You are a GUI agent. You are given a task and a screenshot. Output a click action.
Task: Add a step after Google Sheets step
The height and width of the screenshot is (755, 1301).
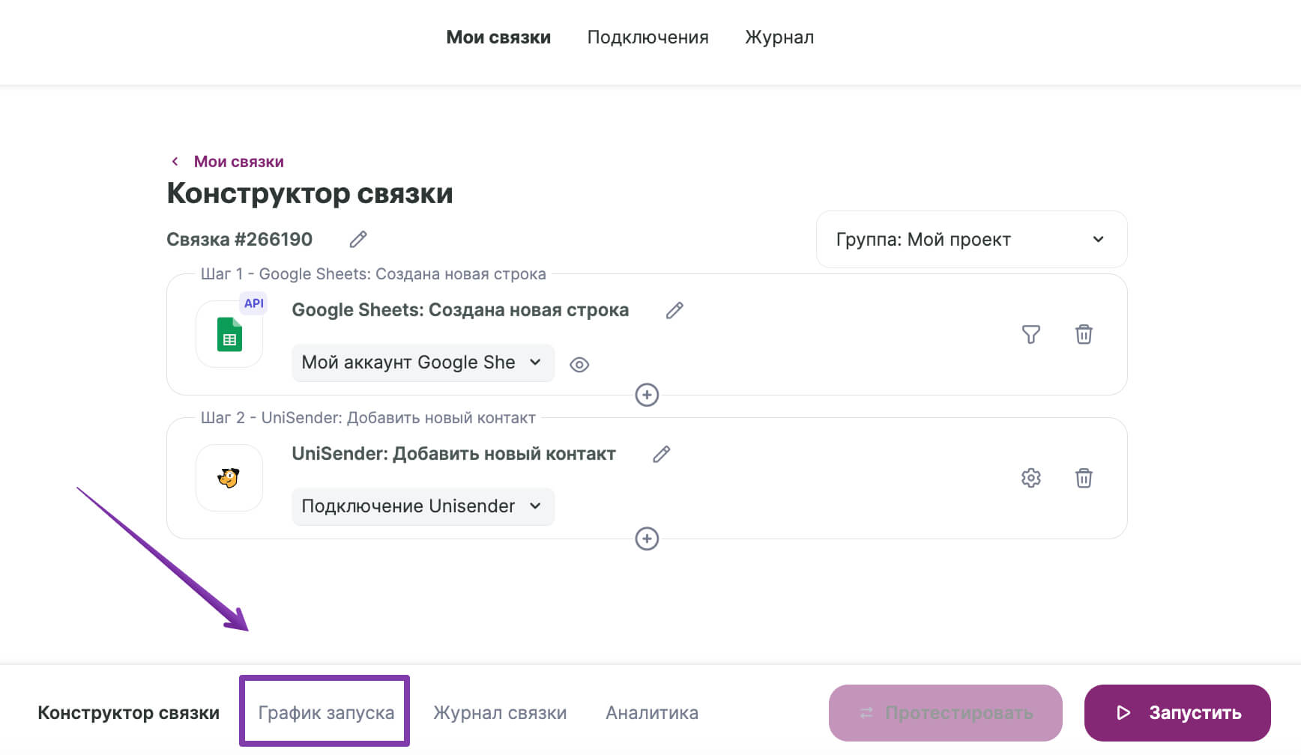point(647,395)
